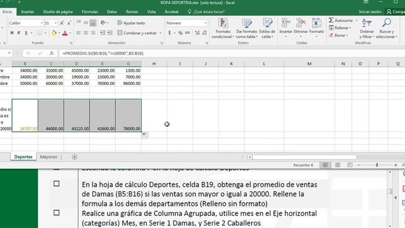Click the zoom slider handle
Viewport: 405px width, 228px height.
(377, 165)
